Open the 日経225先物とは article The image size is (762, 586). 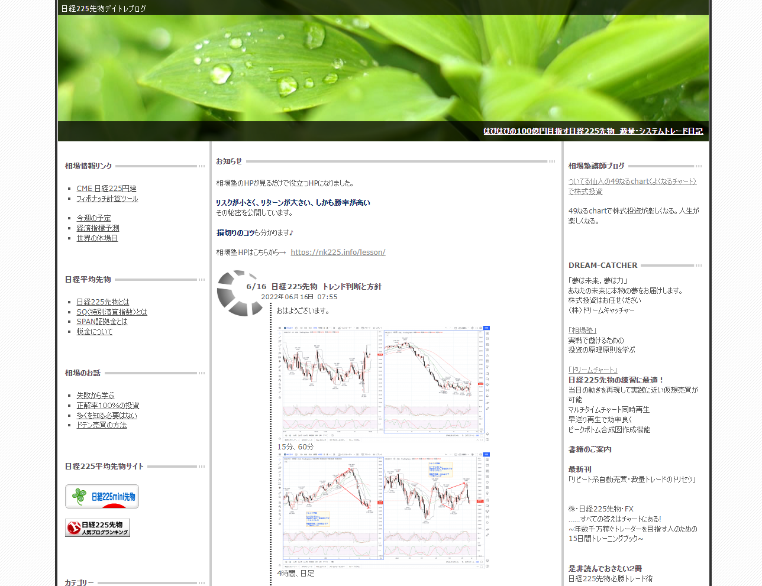point(103,302)
